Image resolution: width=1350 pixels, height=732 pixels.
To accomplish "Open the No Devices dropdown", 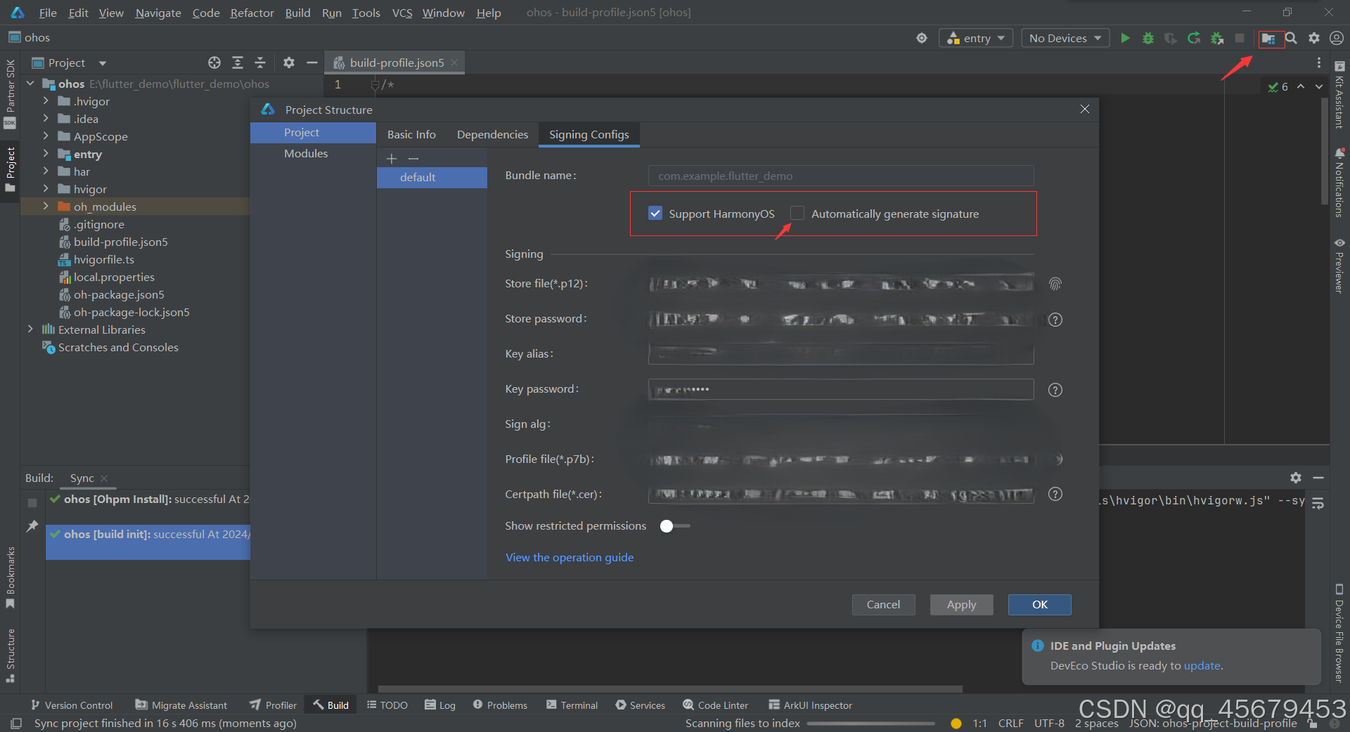I will pyautogui.click(x=1065, y=38).
